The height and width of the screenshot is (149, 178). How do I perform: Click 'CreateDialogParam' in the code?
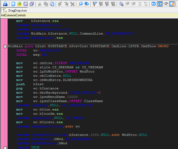[49, 135]
